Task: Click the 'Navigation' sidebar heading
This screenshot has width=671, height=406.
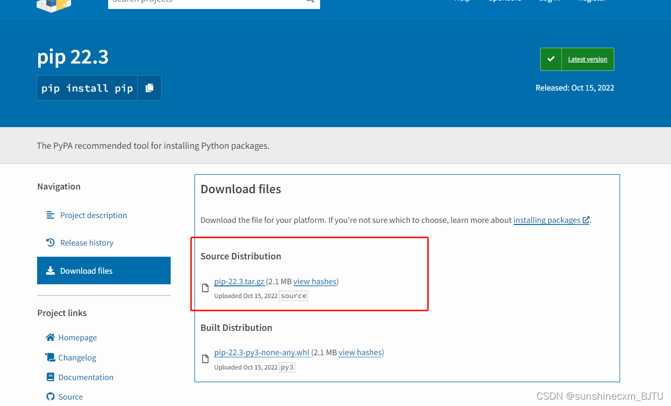Action: (x=59, y=186)
